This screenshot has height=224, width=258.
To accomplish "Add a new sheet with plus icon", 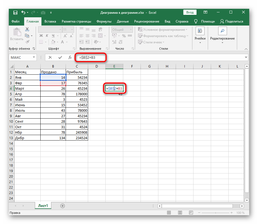I will click(x=63, y=206).
